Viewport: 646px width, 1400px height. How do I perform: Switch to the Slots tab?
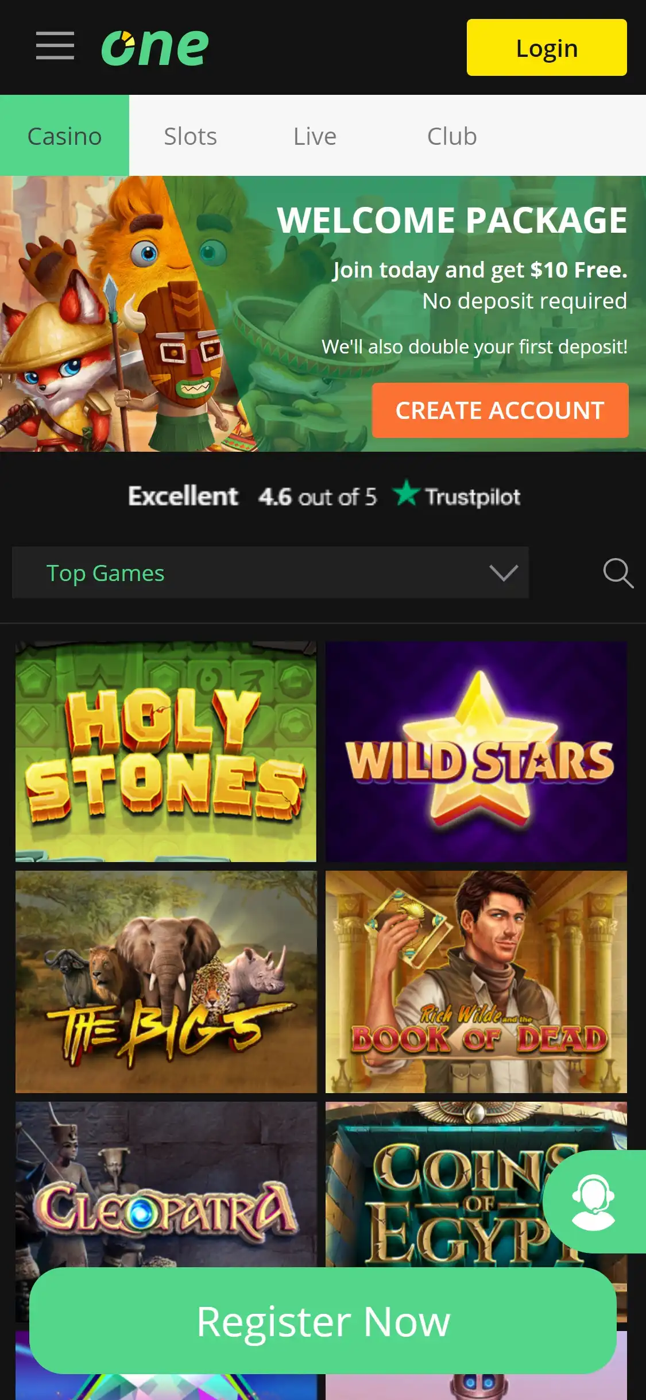tap(190, 136)
